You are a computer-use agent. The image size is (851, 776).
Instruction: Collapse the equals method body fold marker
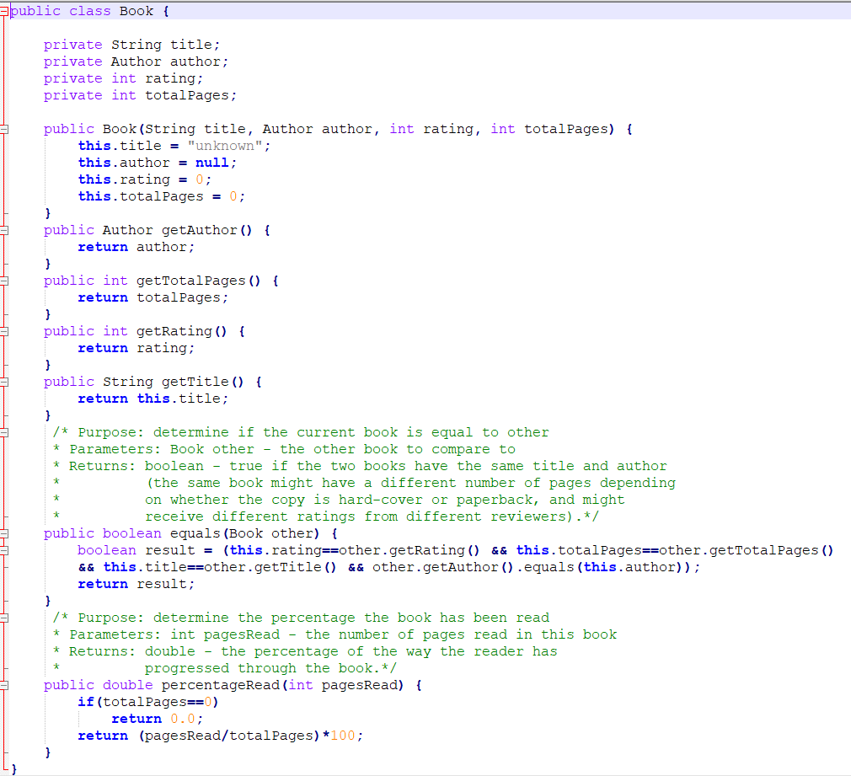[x=6, y=532]
